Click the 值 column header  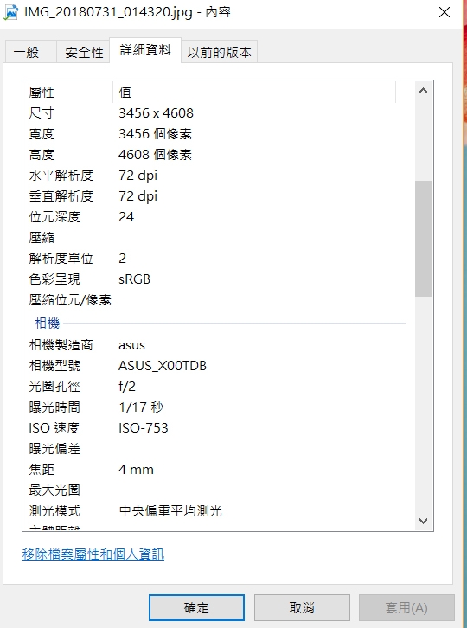point(254,93)
